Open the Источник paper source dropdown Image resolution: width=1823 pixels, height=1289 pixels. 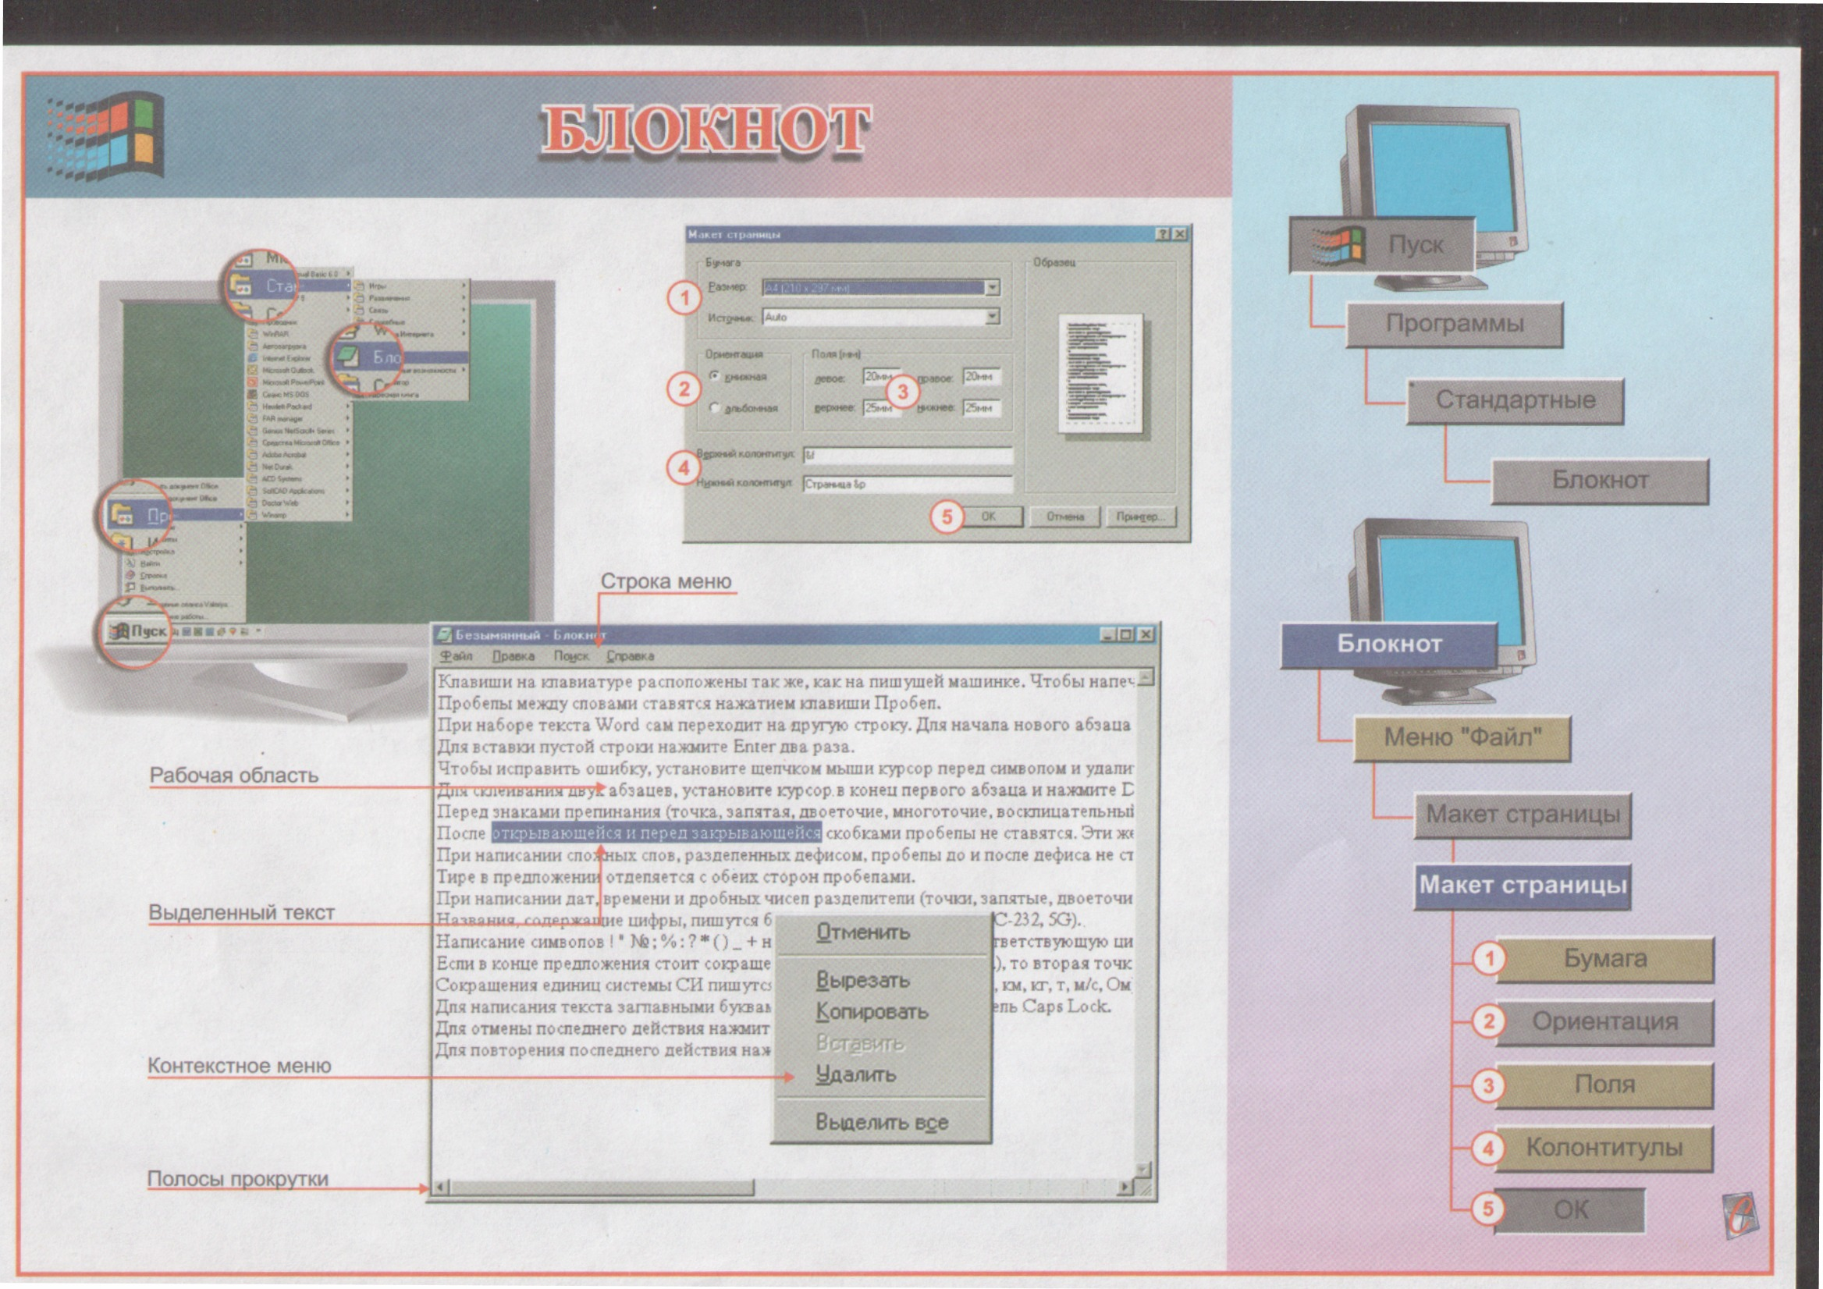[992, 317]
